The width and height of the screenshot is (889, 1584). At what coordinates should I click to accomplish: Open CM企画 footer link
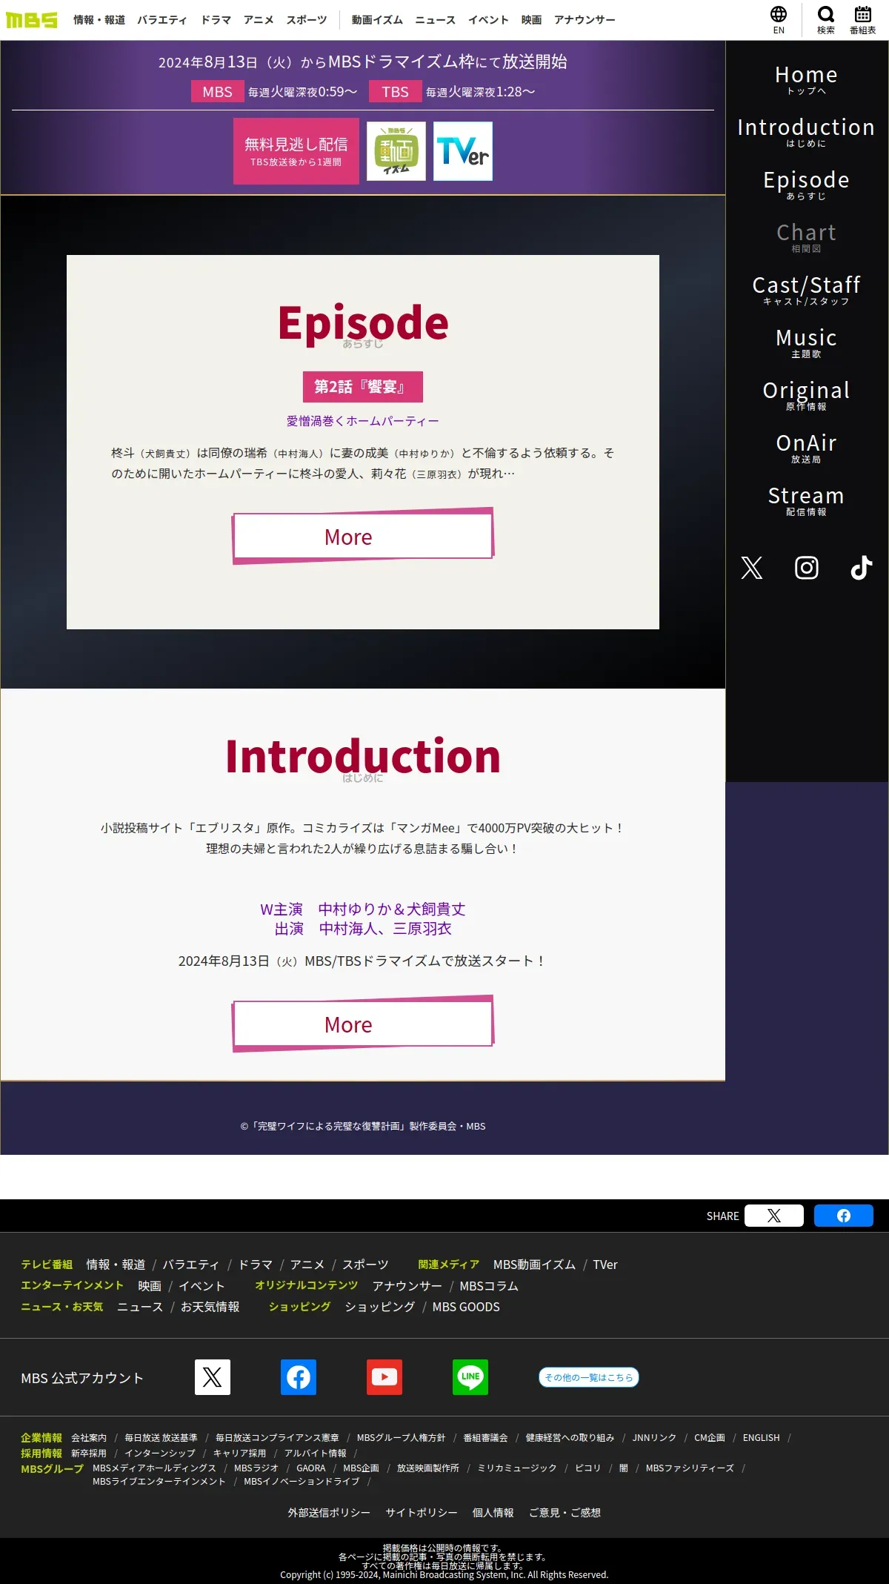(x=710, y=1437)
